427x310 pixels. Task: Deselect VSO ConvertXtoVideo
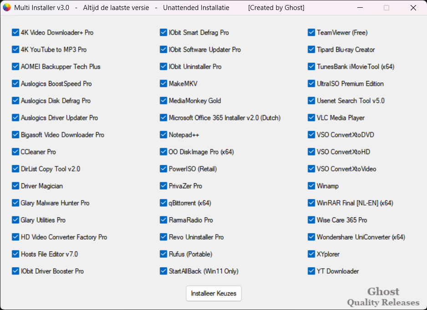311,169
